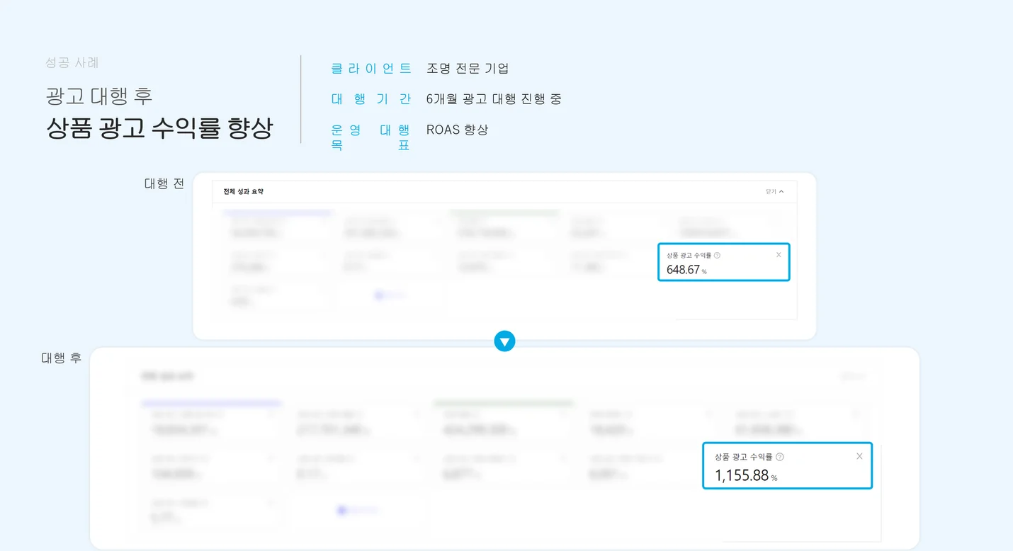Close the 상품 광고 수익률 card showing 1,155.88%
1013x551 pixels.
[859, 456]
